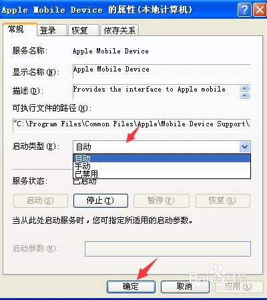Choose 自动 in startup type list
This screenshot has width=267, height=300.
[162, 158]
